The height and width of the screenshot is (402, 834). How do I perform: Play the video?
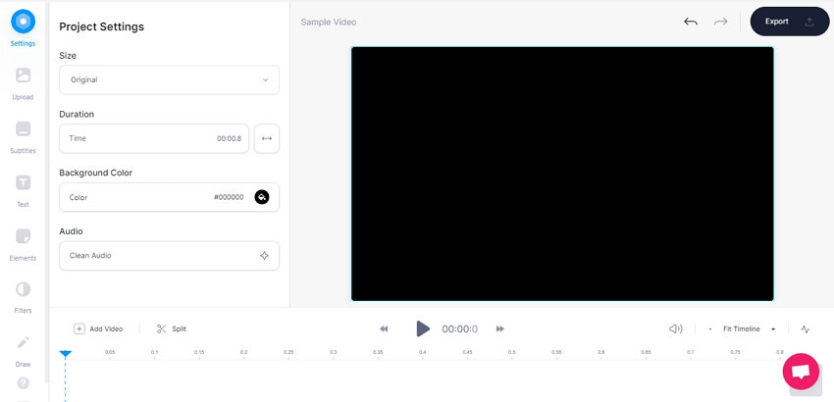[423, 328]
